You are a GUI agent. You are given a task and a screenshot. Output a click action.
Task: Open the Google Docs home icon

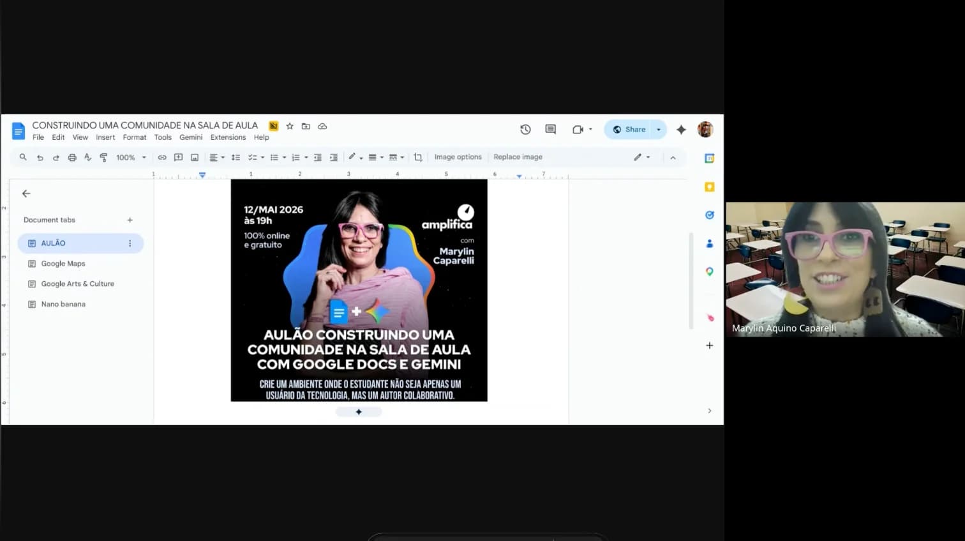click(x=18, y=131)
